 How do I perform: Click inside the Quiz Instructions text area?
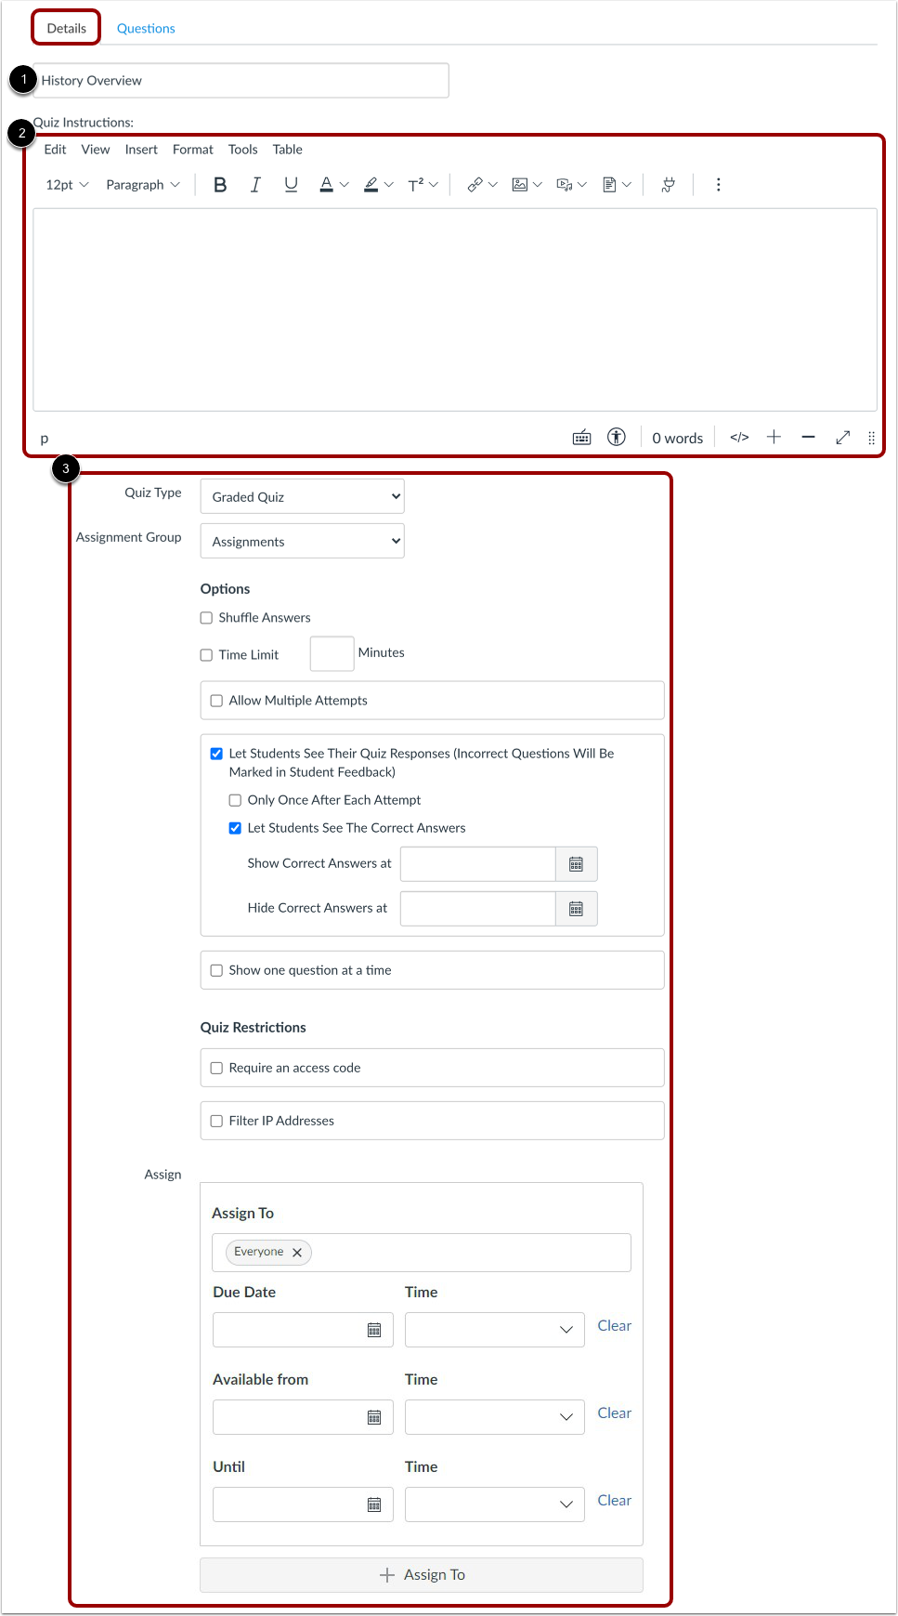coord(455,309)
